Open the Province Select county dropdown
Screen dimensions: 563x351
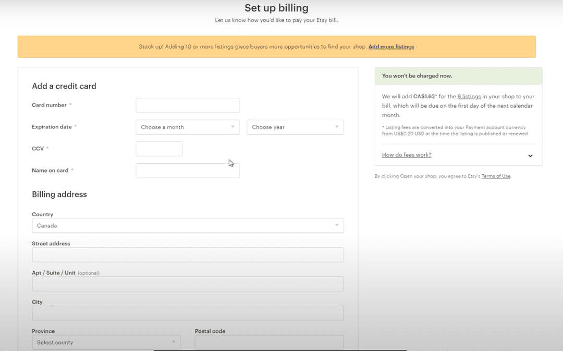coord(106,342)
